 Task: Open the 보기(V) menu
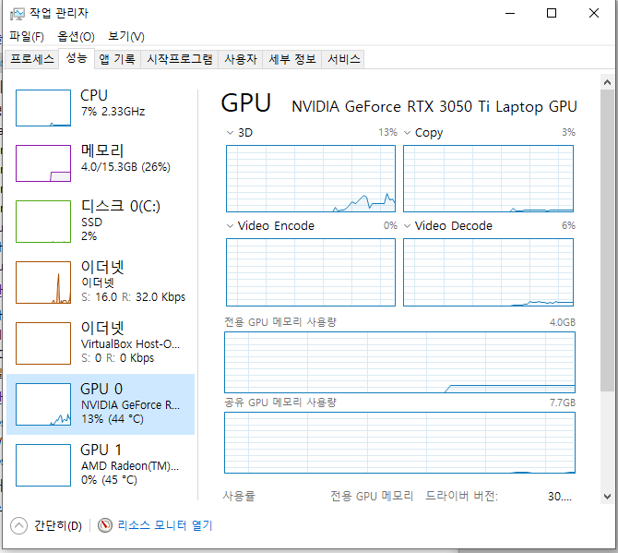(x=126, y=37)
